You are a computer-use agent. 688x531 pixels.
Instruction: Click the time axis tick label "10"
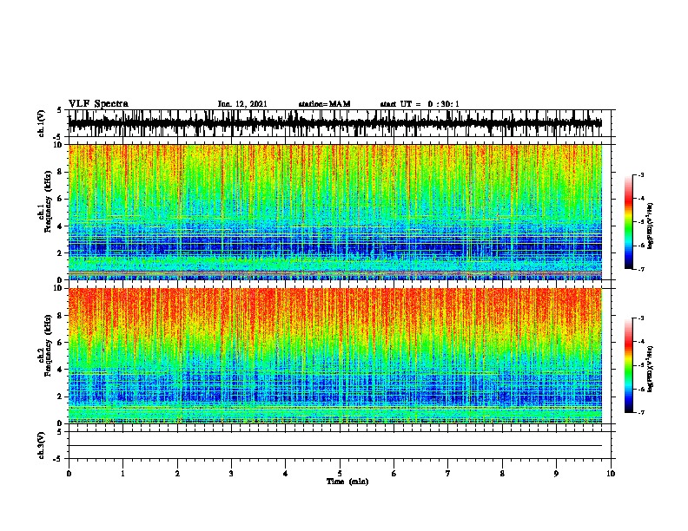click(611, 474)
